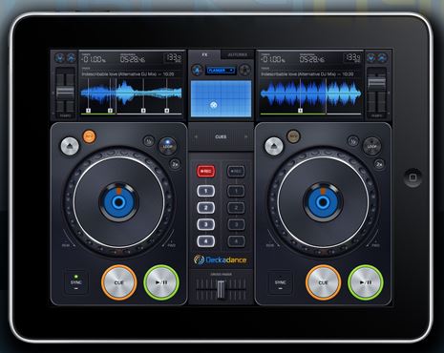Click the right deck waveform display
This screenshot has width=444, height=353.
click(x=310, y=94)
